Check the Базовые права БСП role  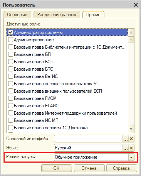click(10, 62)
